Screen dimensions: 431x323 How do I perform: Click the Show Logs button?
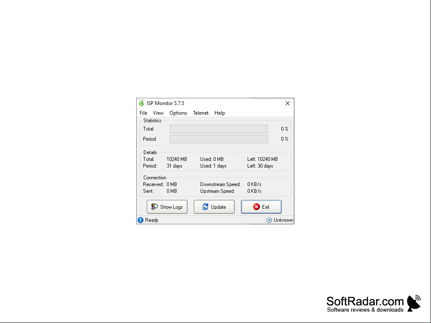[167, 207]
